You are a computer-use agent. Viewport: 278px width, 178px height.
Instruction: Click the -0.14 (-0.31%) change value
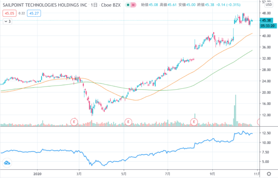point(228,5)
